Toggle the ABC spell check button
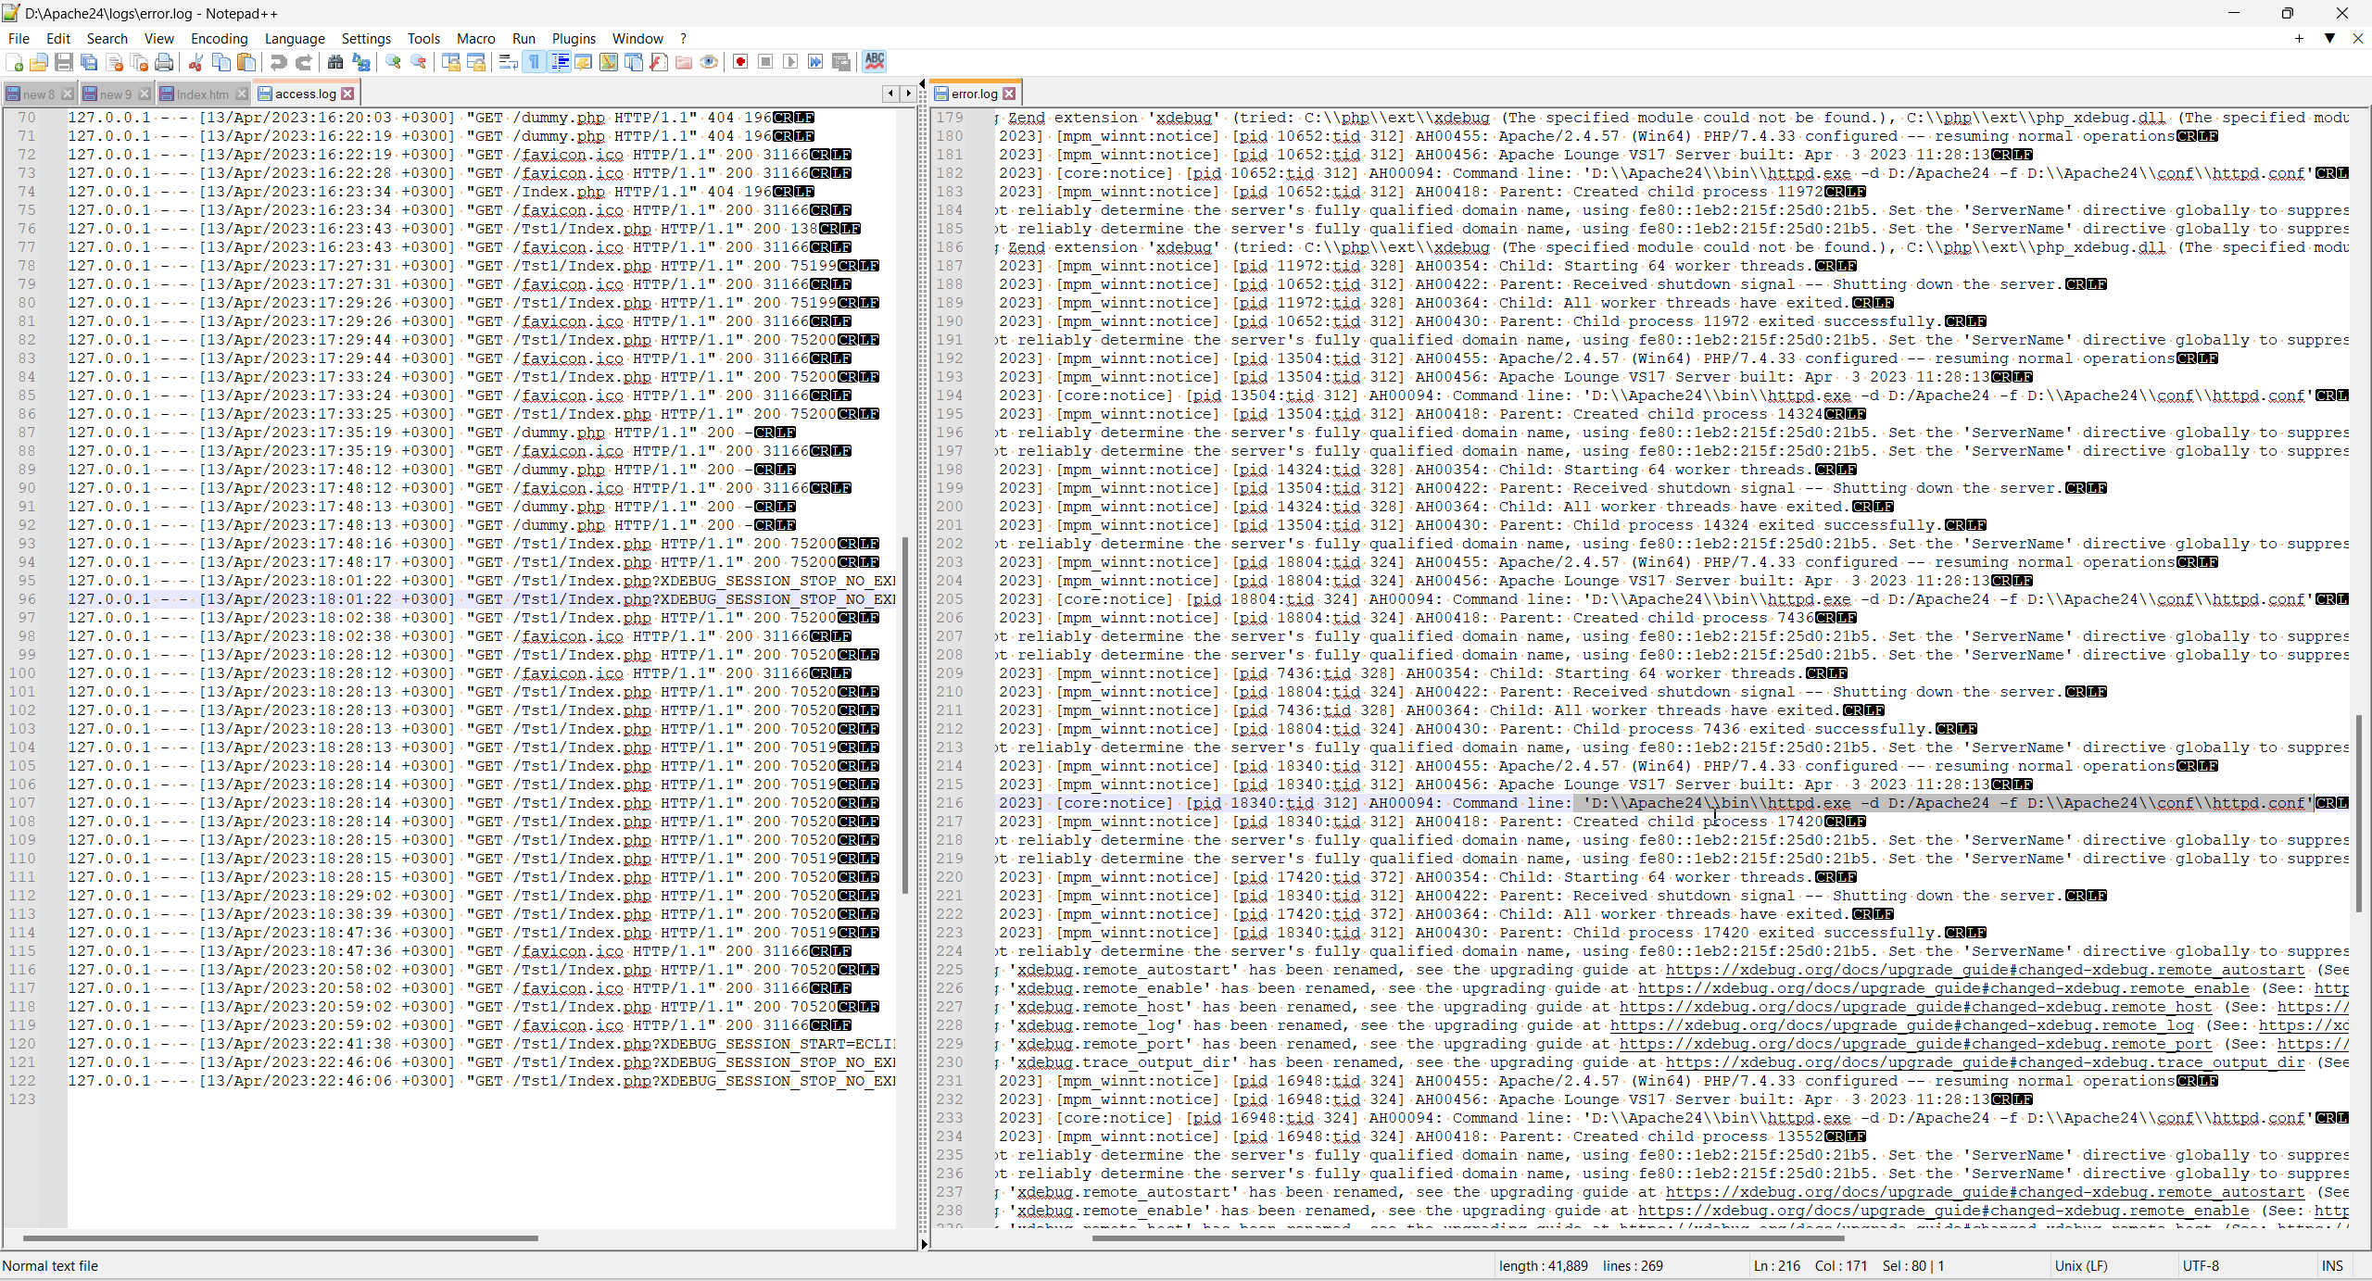The height and width of the screenshot is (1281, 2372). 874,62
